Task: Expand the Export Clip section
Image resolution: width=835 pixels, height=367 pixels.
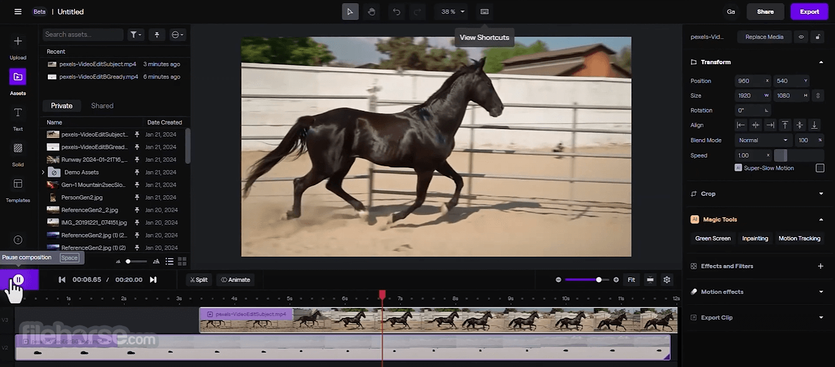Action: (x=821, y=318)
